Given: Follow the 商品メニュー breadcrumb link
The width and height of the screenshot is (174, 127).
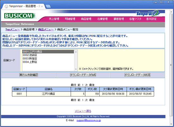Looking at the screenshot, I should (46, 30).
